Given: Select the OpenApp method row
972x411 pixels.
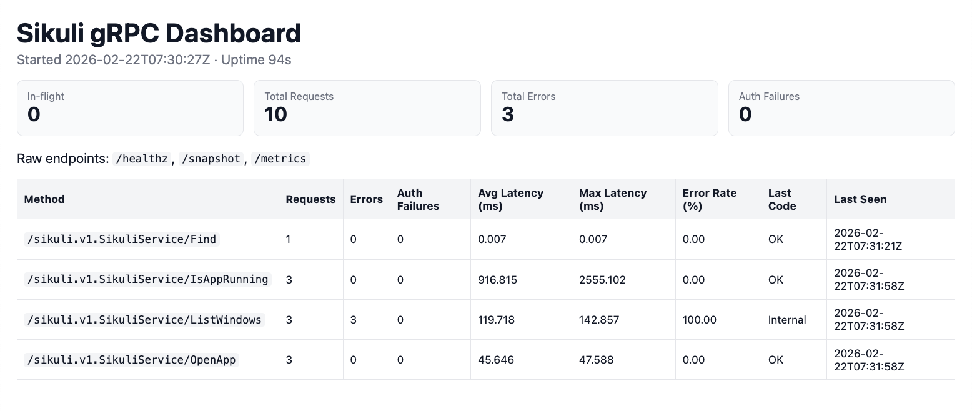Looking at the screenshot, I should (132, 360).
